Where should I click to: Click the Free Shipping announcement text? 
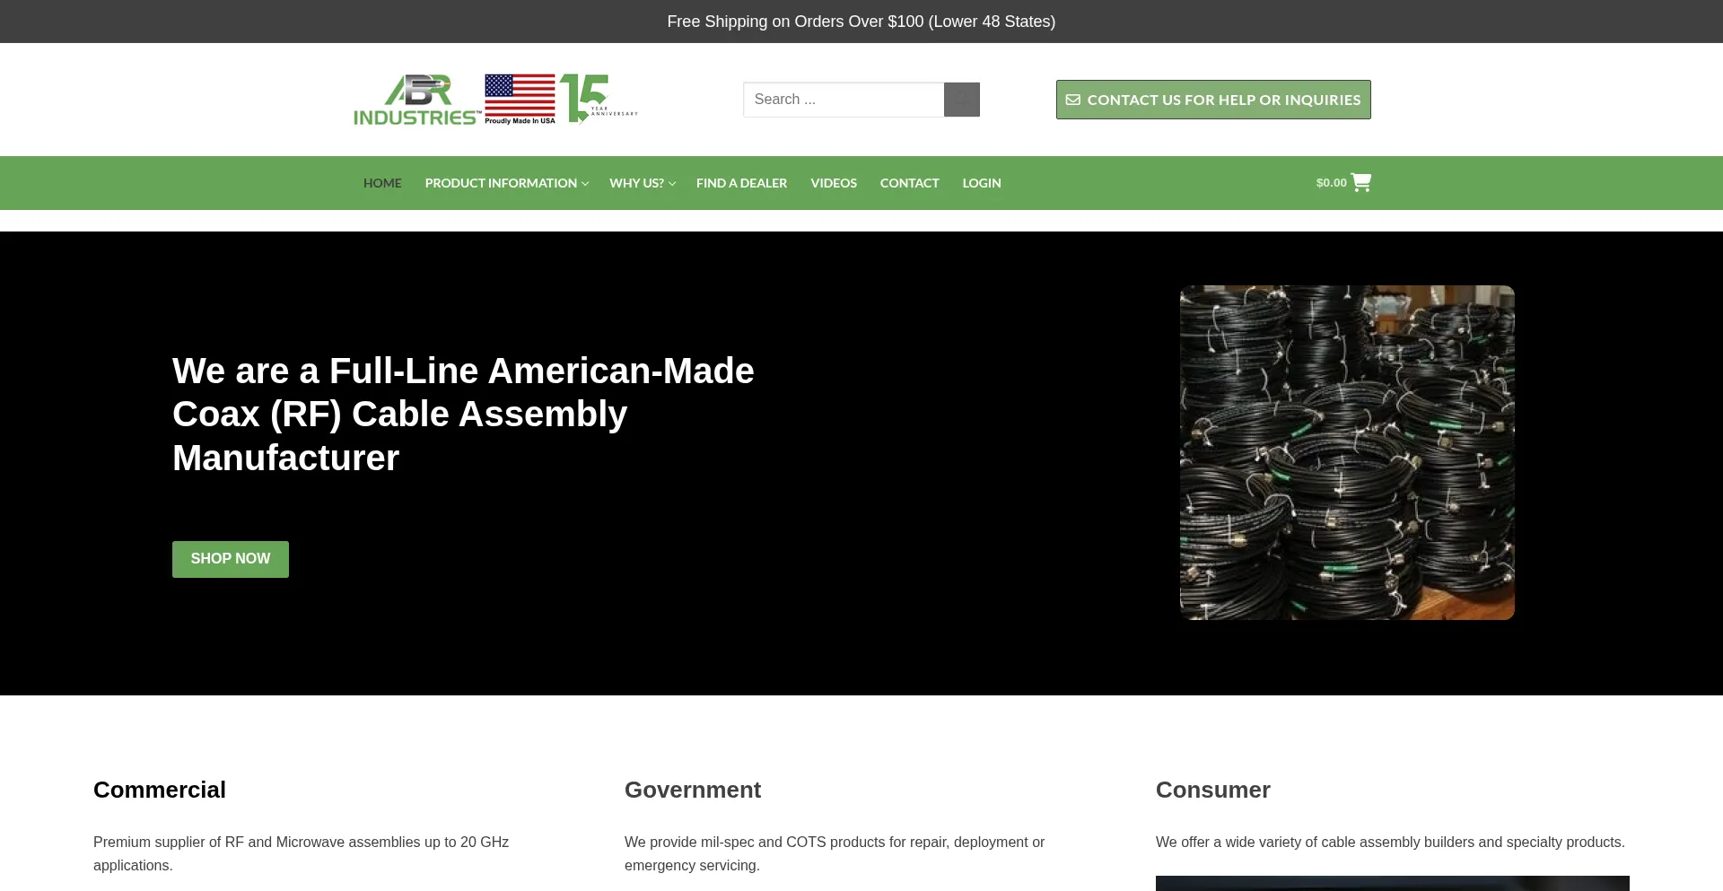(861, 22)
